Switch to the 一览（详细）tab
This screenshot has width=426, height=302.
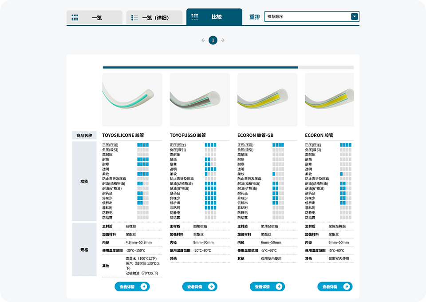tap(154, 18)
